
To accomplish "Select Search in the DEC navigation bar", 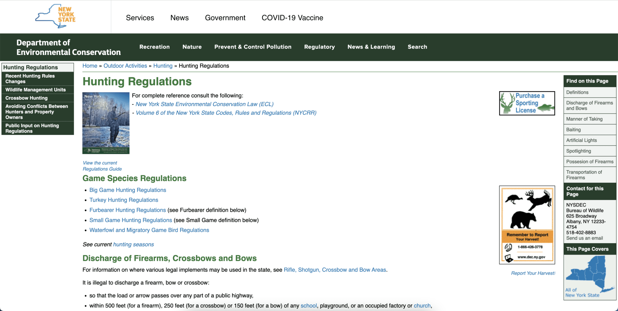I will coord(417,47).
